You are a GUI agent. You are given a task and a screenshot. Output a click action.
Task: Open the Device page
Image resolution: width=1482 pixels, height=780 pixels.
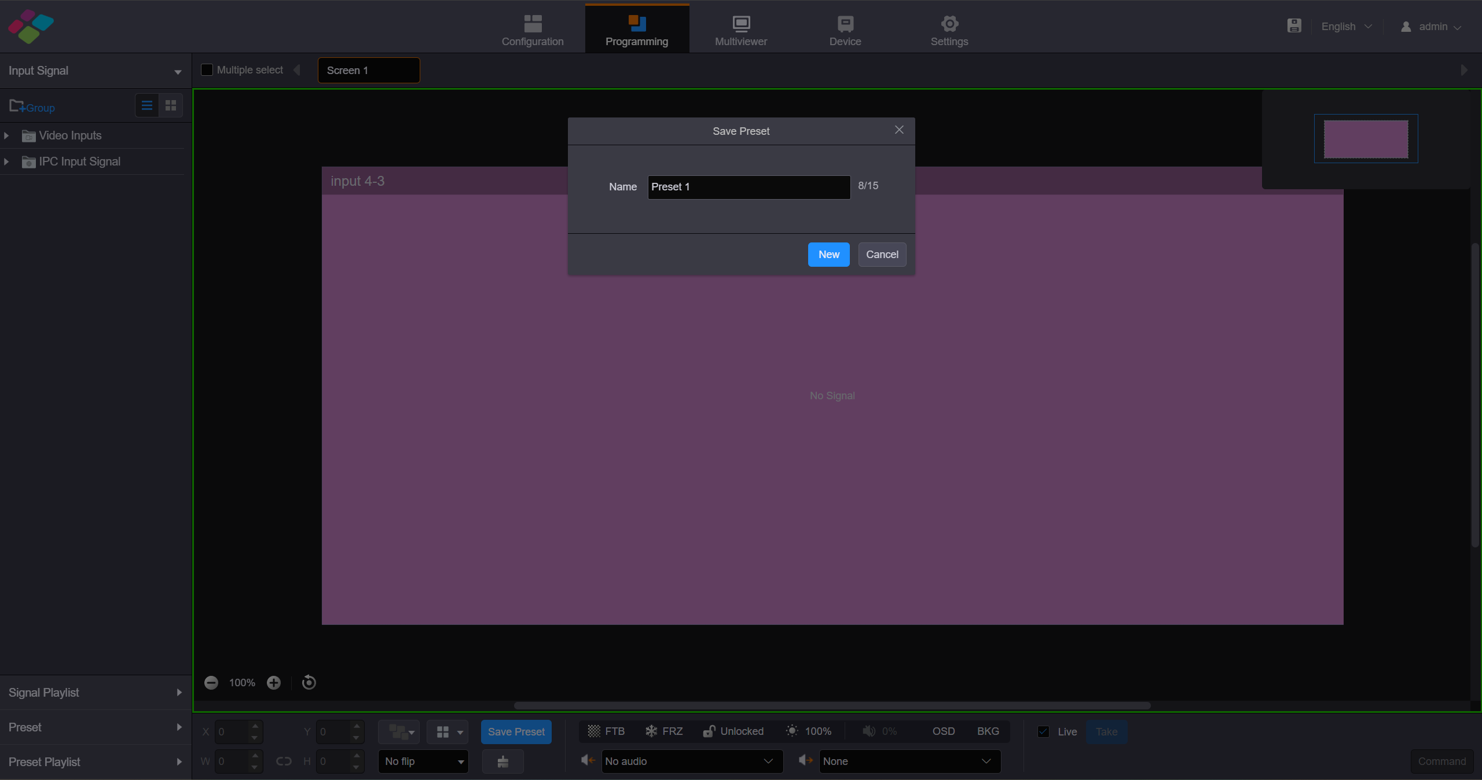pyautogui.click(x=845, y=29)
